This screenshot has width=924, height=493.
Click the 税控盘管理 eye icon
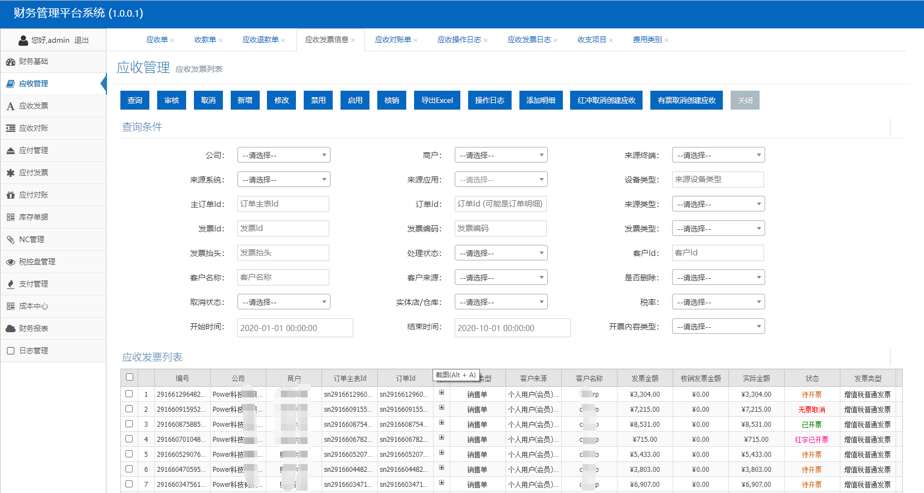11,262
